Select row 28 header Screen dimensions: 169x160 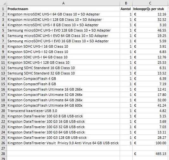tap(3, 153)
